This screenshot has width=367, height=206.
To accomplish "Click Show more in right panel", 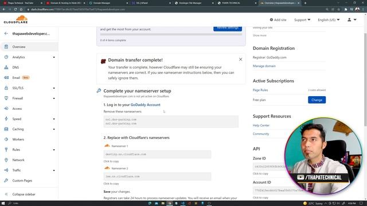I will (x=259, y=35).
